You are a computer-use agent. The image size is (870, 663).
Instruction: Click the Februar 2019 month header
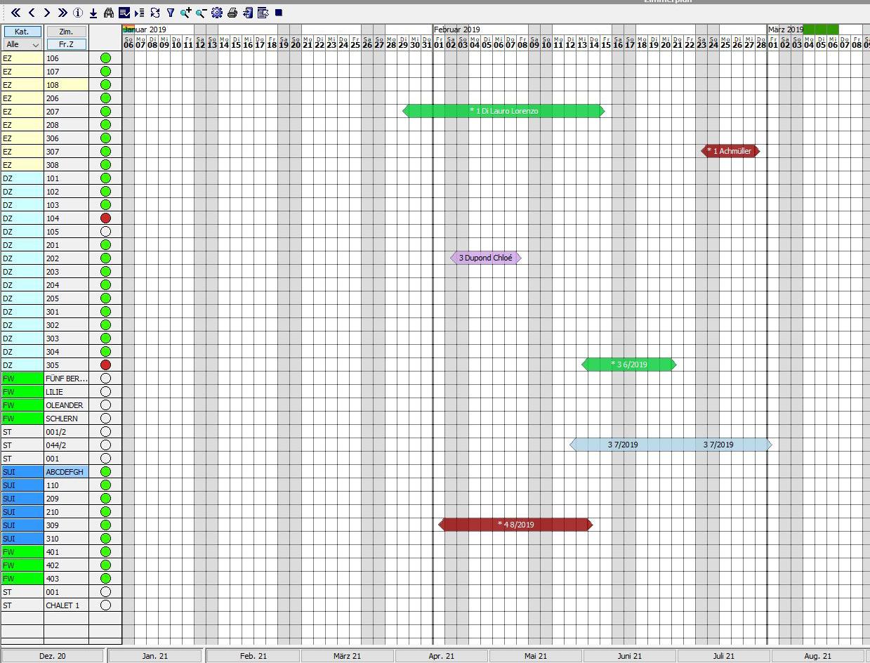tap(457, 29)
